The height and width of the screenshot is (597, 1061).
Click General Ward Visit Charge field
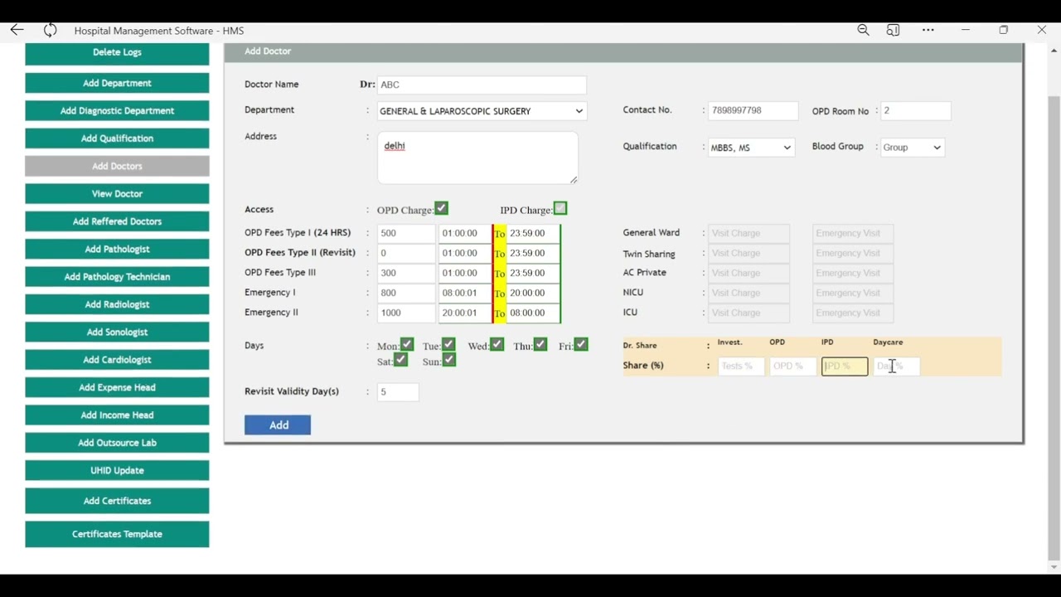pyautogui.click(x=749, y=233)
